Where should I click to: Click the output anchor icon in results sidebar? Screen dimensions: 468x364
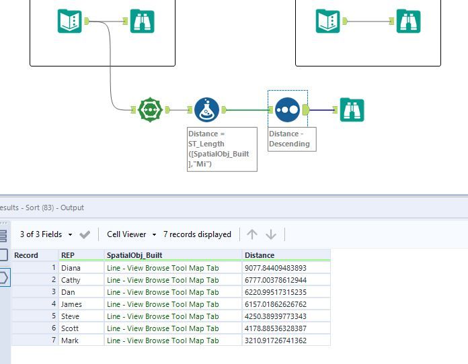click(x=4, y=278)
